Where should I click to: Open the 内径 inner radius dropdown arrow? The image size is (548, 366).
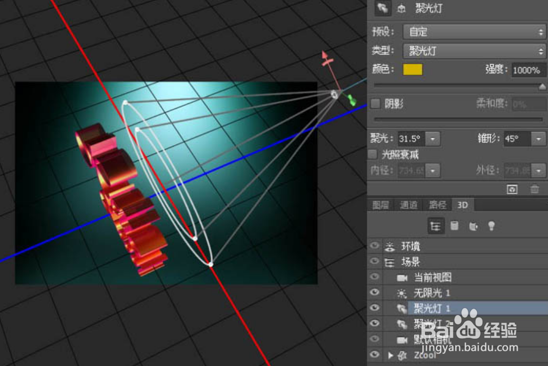[x=432, y=171]
